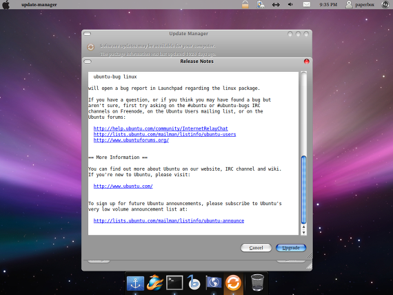Click the Update Manager refresh status icon
Screen dimensions: 393x295
pyautogui.click(x=90, y=47)
